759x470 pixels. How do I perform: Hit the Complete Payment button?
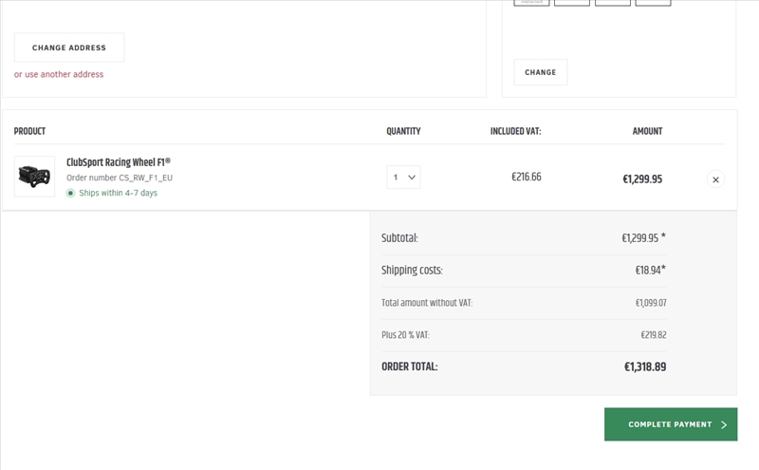(670, 424)
